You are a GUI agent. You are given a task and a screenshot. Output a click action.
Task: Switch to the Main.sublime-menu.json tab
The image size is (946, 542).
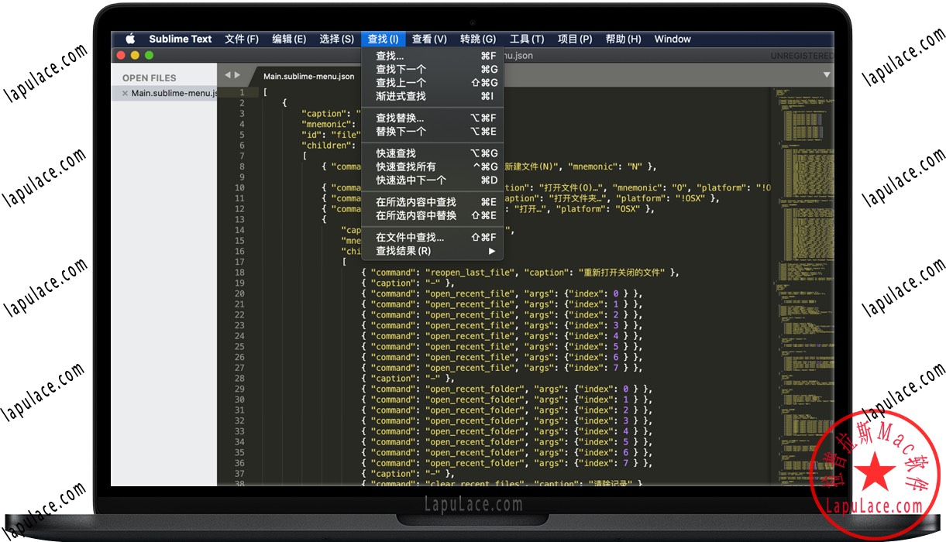click(308, 77)
